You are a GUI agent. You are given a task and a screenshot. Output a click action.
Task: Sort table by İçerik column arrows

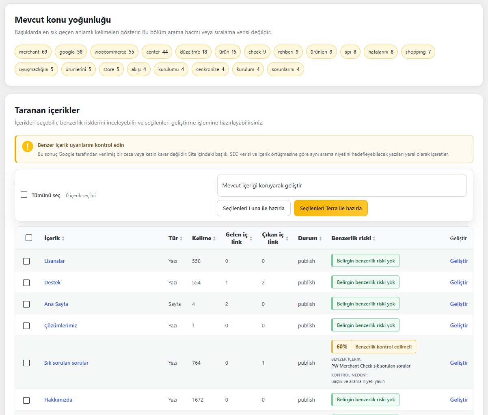click(63, 239)
